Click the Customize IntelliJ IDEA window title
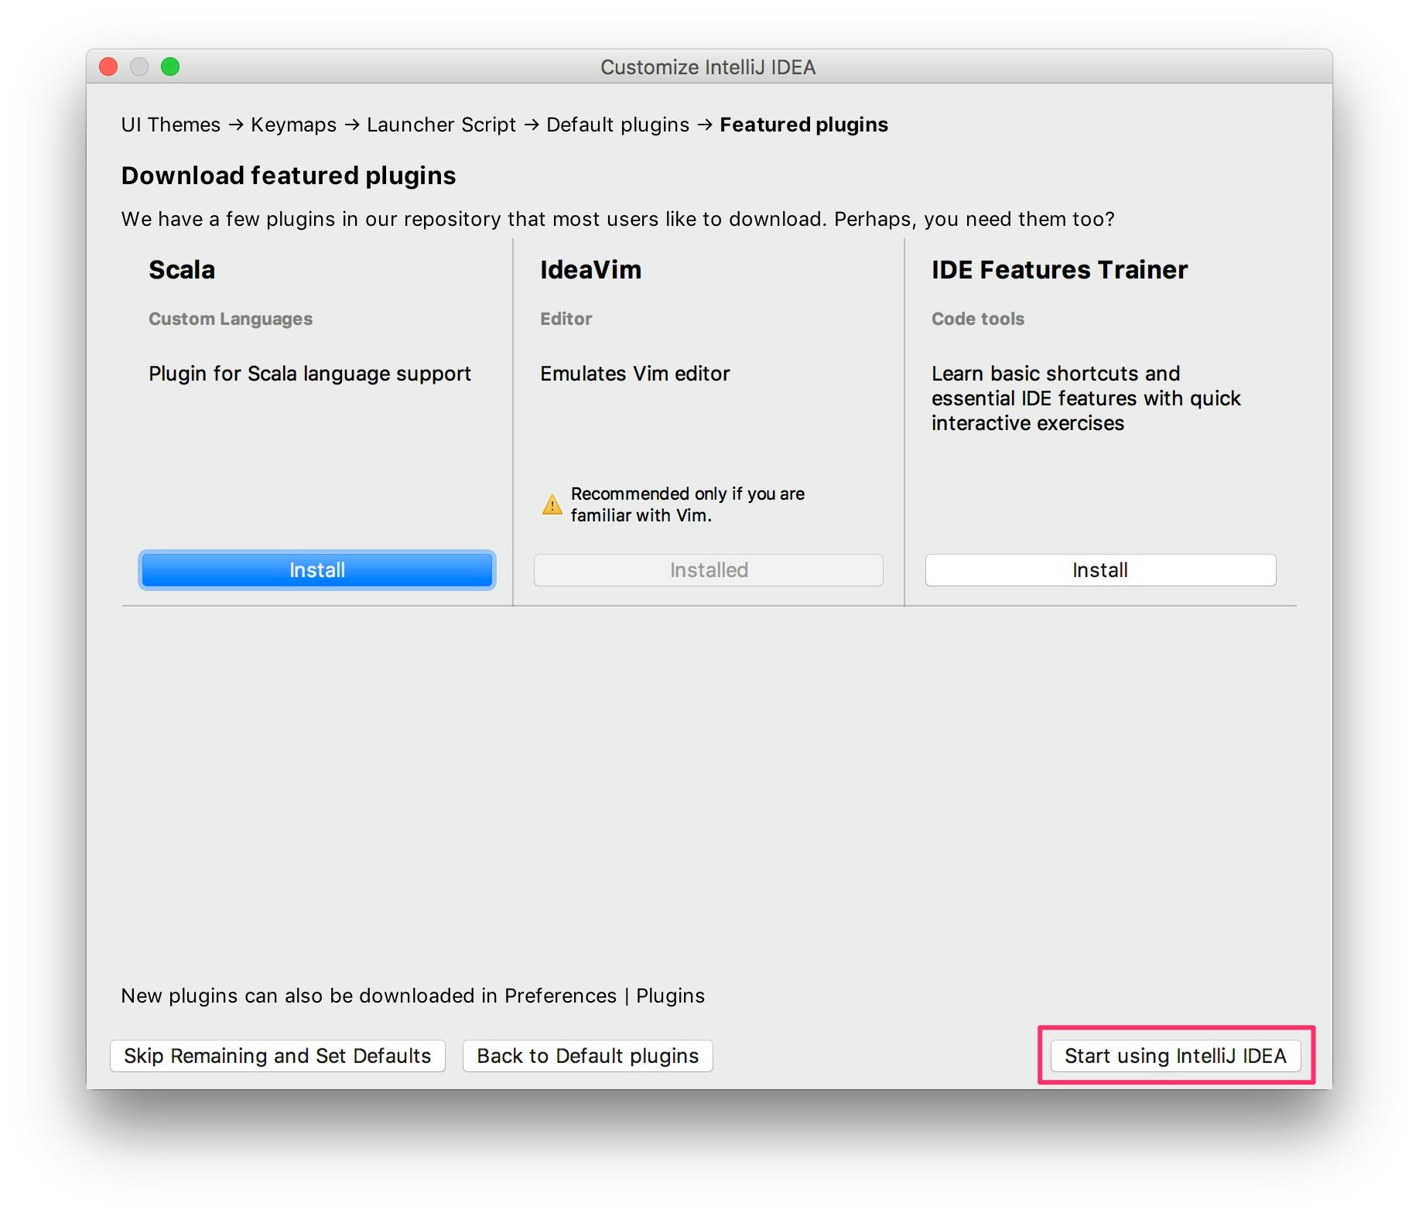The image size is (1419, 1213). 708,67
